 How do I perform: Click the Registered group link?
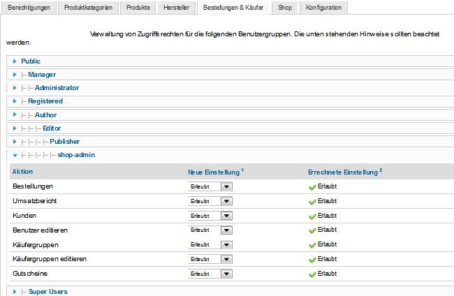point(45,101)
